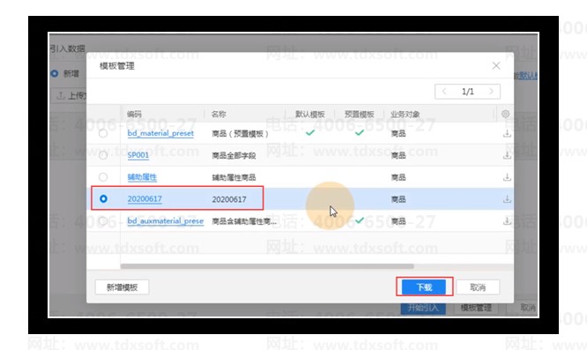Click name cell 20200617
This screenshot has height=350, width=587.
[x=229, y=199]
